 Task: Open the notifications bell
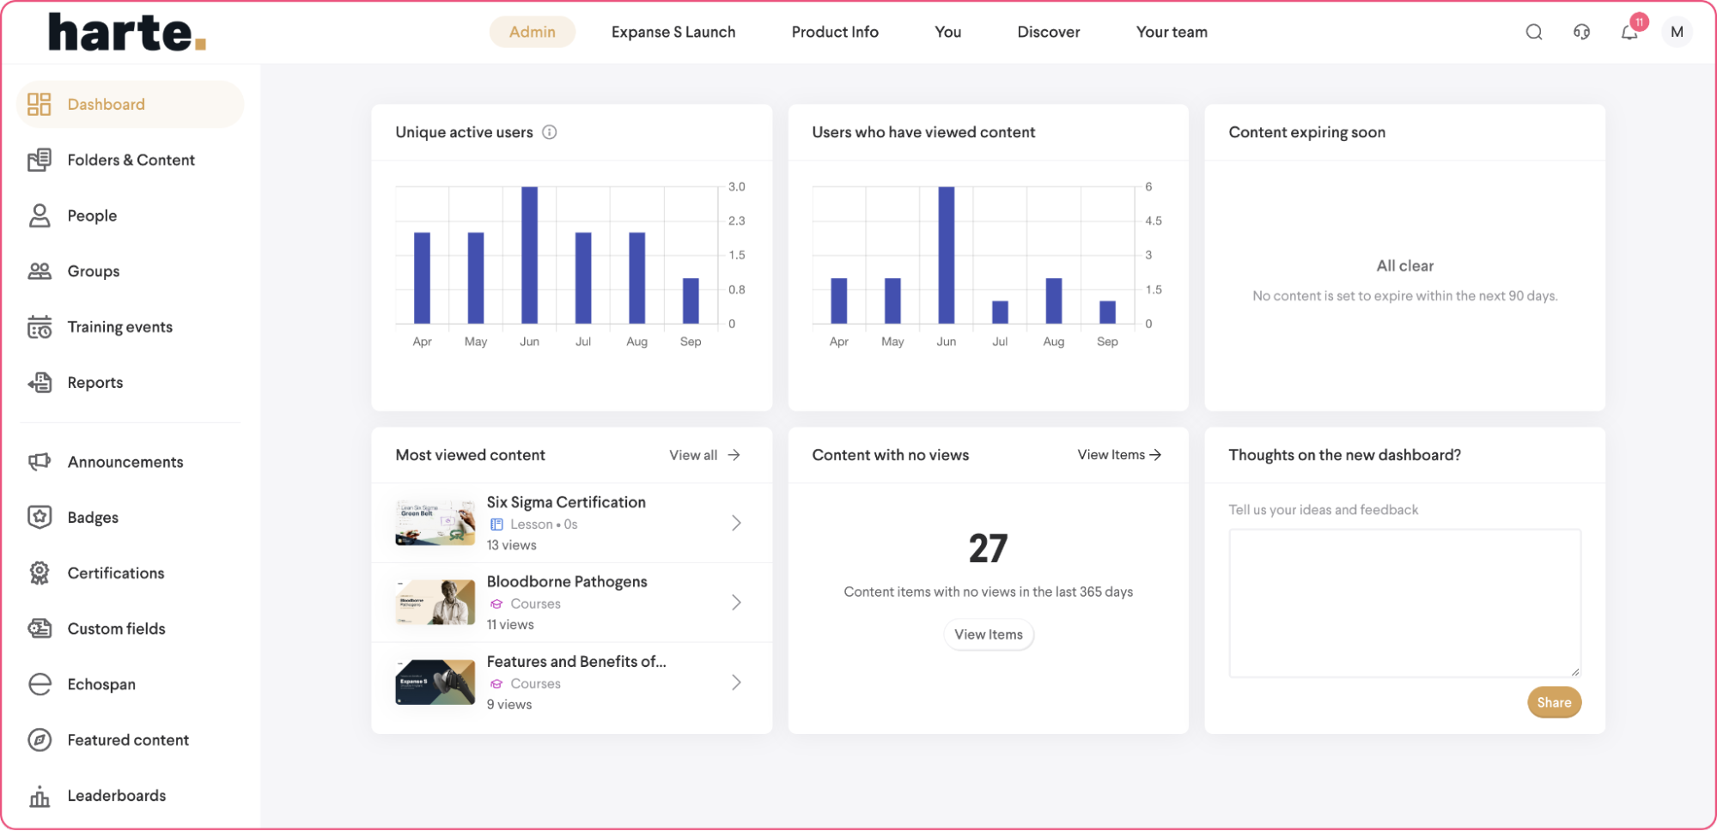point(1629,33)
